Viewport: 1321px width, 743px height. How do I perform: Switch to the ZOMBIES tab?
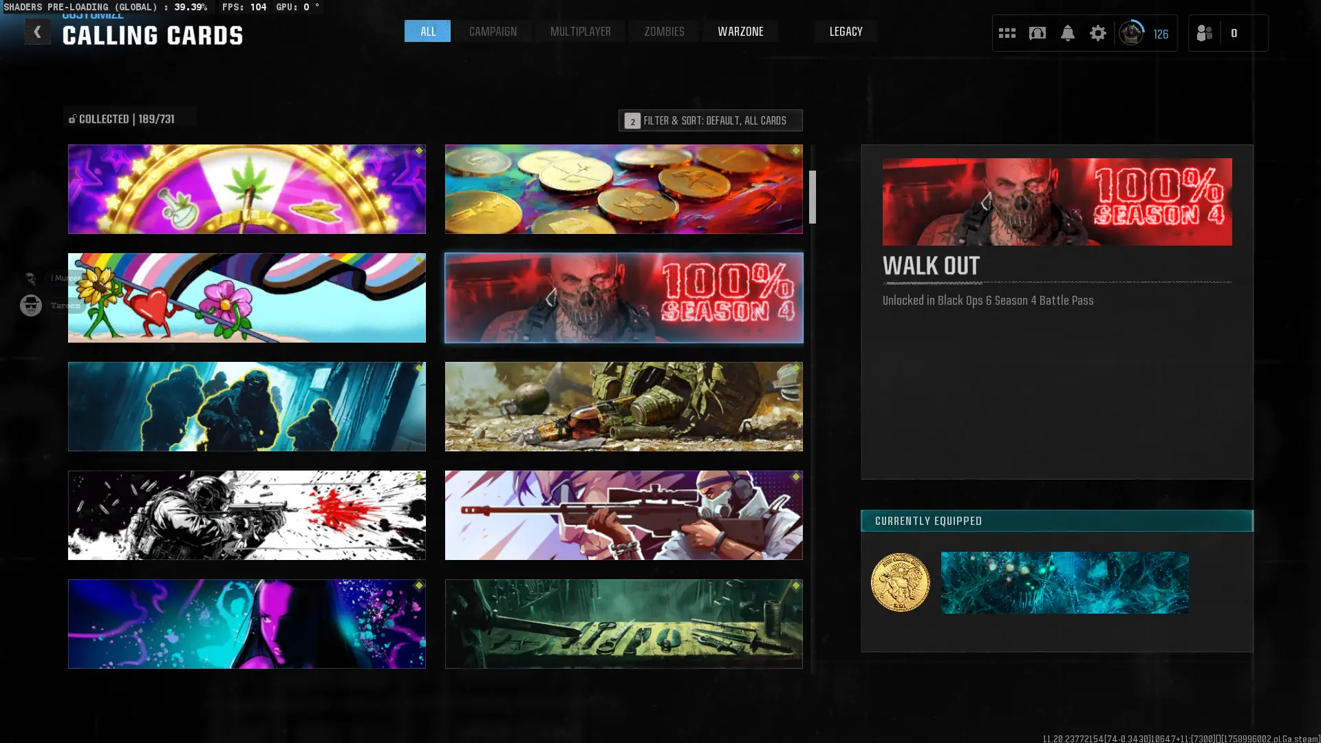(x=664, y=32)
